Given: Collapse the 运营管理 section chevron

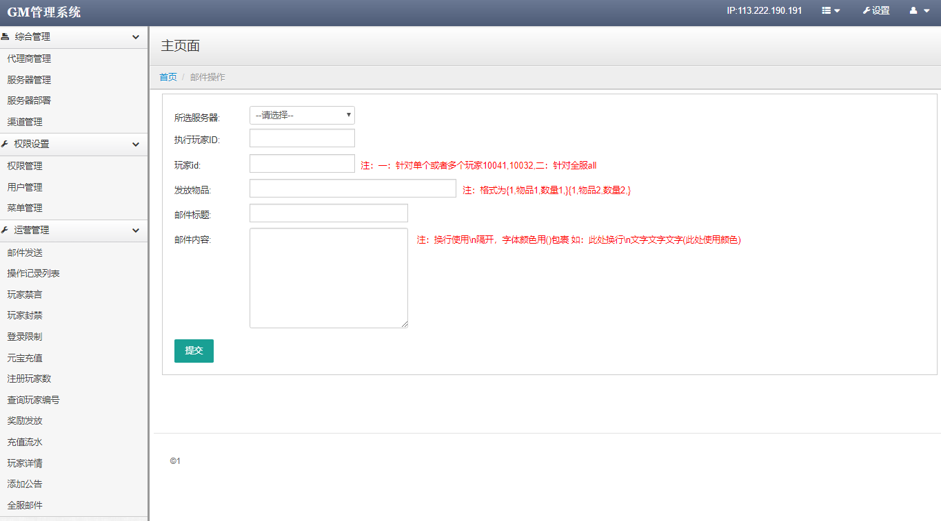Looking at the screenshot, I should [x=136, y=231].
